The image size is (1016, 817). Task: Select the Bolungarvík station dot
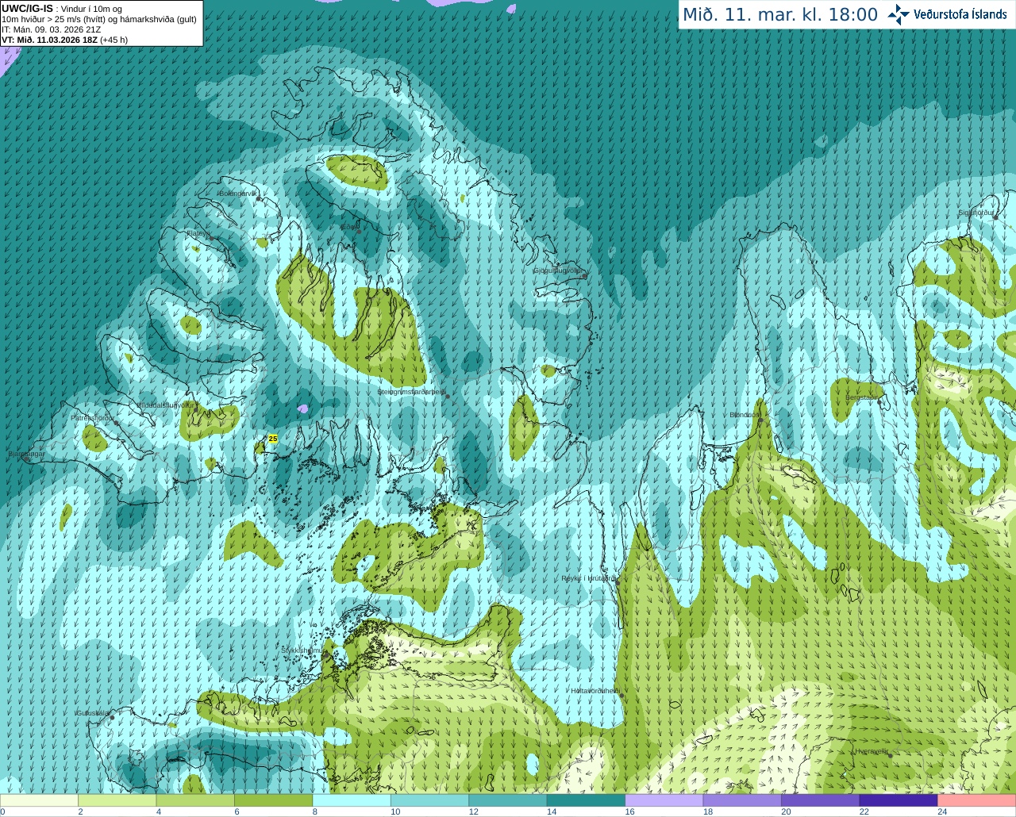click(259, 199)
